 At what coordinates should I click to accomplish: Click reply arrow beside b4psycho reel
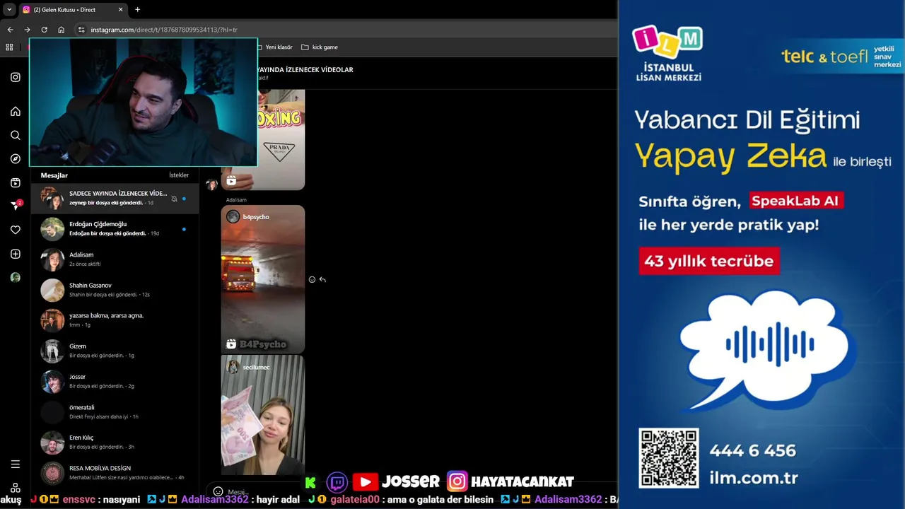point(322,279)
